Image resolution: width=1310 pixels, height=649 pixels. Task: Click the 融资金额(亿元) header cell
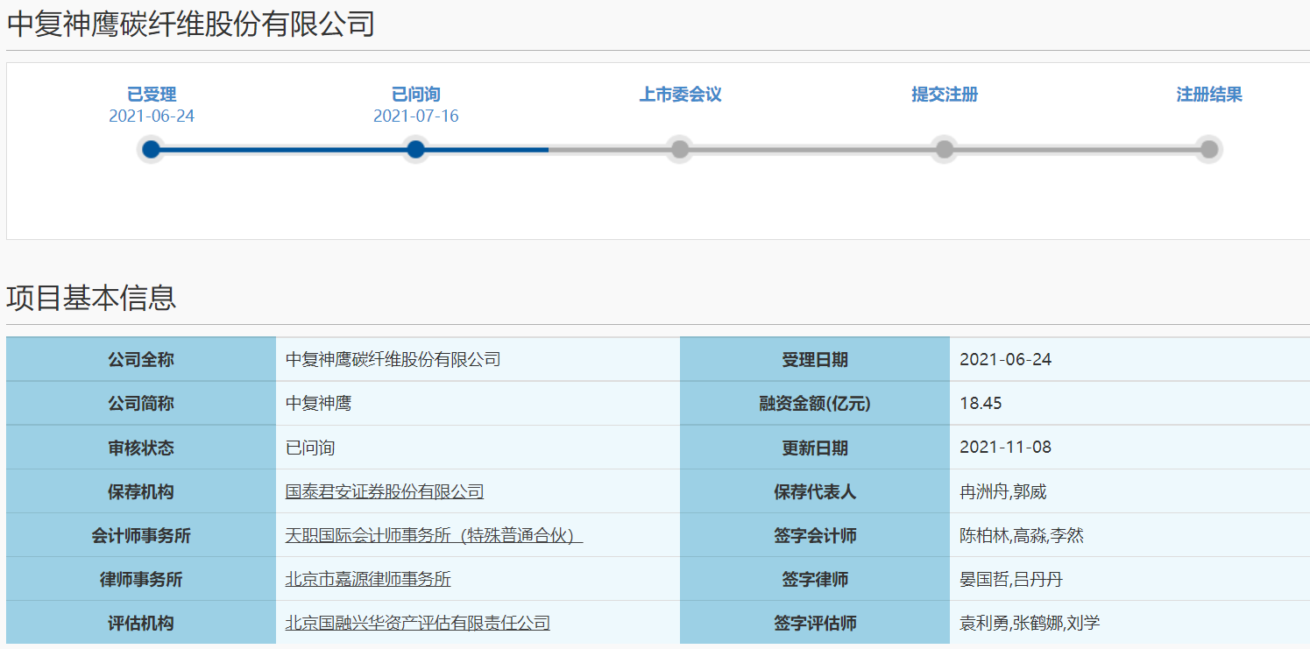pos(815,404)
